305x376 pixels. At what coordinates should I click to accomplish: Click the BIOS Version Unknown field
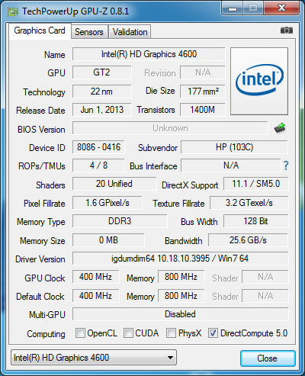click(x=170, y=128)
